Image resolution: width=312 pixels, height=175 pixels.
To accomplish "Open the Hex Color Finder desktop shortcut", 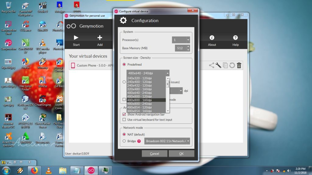I will [x=26, y=84].
